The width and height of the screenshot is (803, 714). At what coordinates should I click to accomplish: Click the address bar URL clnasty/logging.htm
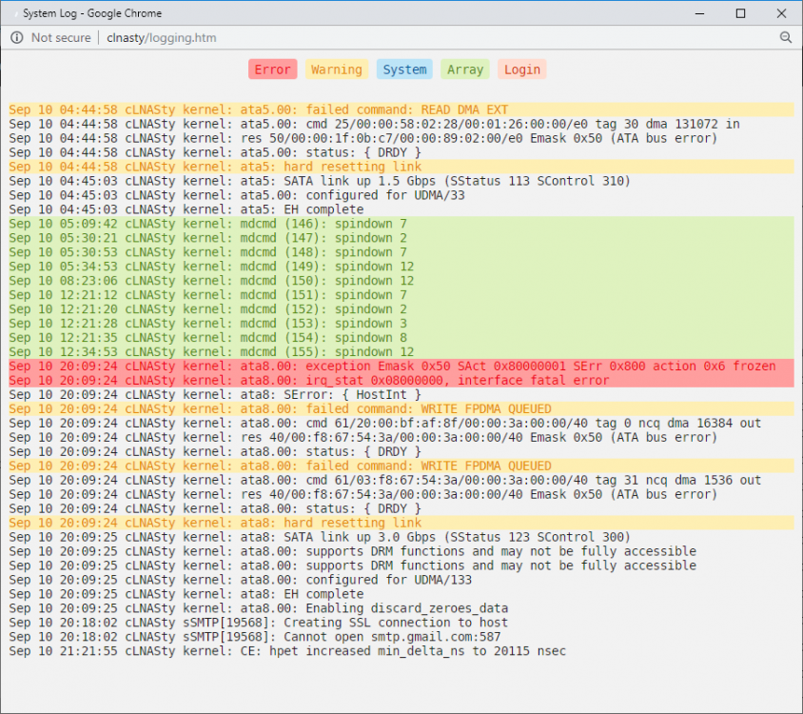(x=162, y=37)
